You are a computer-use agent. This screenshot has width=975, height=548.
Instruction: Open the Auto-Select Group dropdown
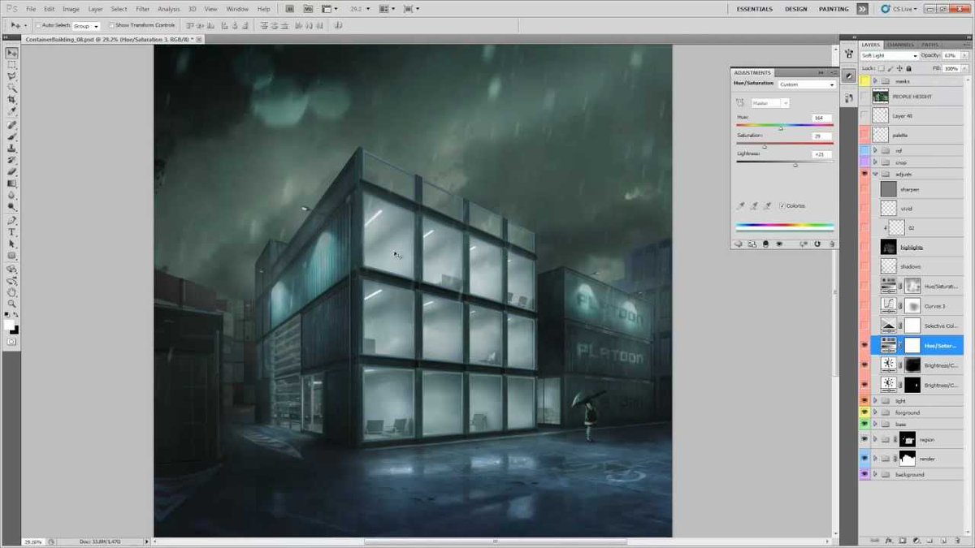click(85, 26)
